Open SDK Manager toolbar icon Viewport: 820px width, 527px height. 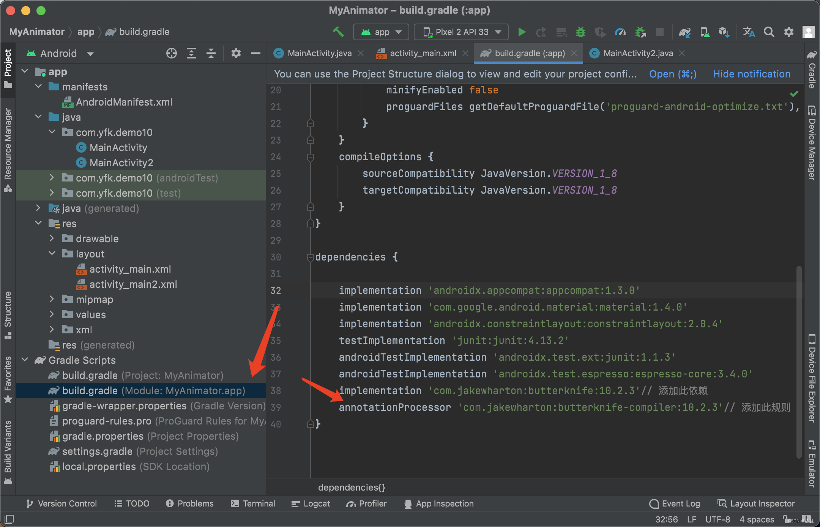click(724, 33)
